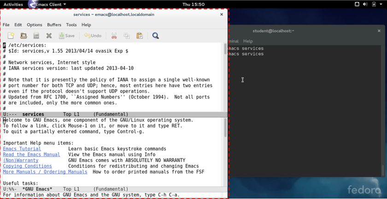Cut selection with the scissors icon
387x199 pixels.
pyautogui.click(x=114, y=36)
